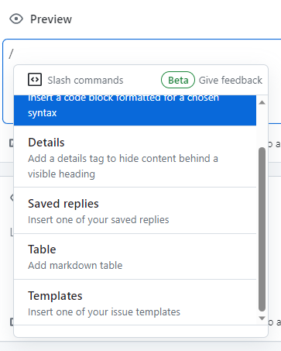281x351 pixels.
Task: Click the Slash commands header label
Action: (85, 80)
